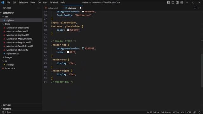Open Terminal menu
Image resolution: width=203 pixels, height=114 pixels.
tap(54, 3)
